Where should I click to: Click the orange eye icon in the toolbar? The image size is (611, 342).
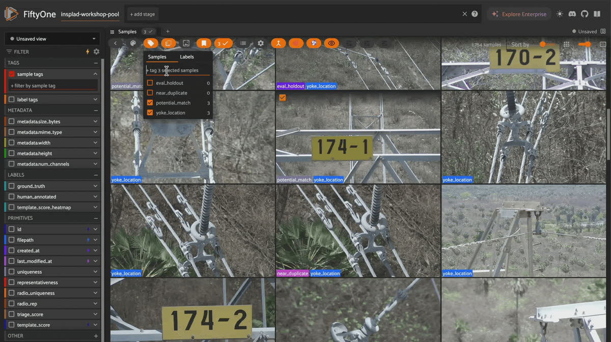(331, 43)
